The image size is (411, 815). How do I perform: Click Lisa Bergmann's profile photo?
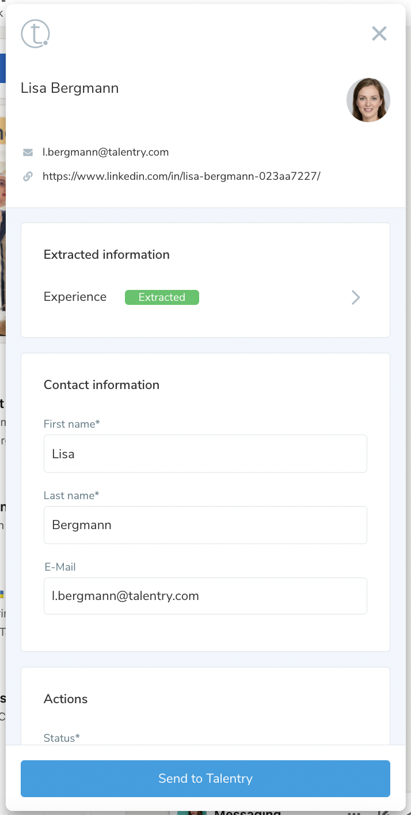pos(368,100)
